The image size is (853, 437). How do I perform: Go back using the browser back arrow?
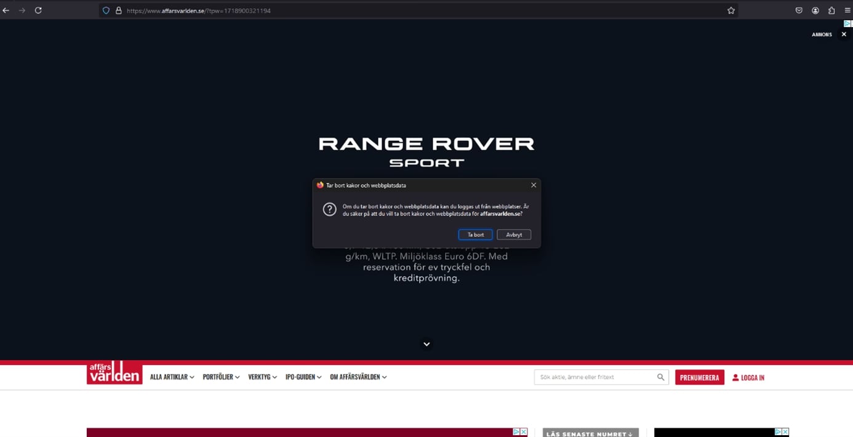(6, 10)
